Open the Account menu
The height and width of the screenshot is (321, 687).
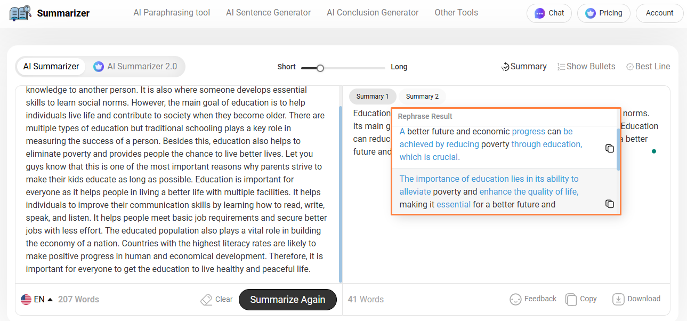tap(659, 13)
